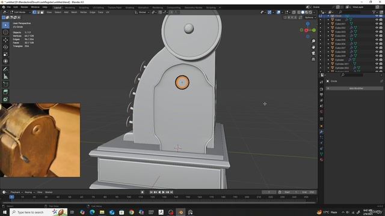Open the shading options dropdown arrow
The width and height of the screenshot is (385, 216).
pos(314,12)
